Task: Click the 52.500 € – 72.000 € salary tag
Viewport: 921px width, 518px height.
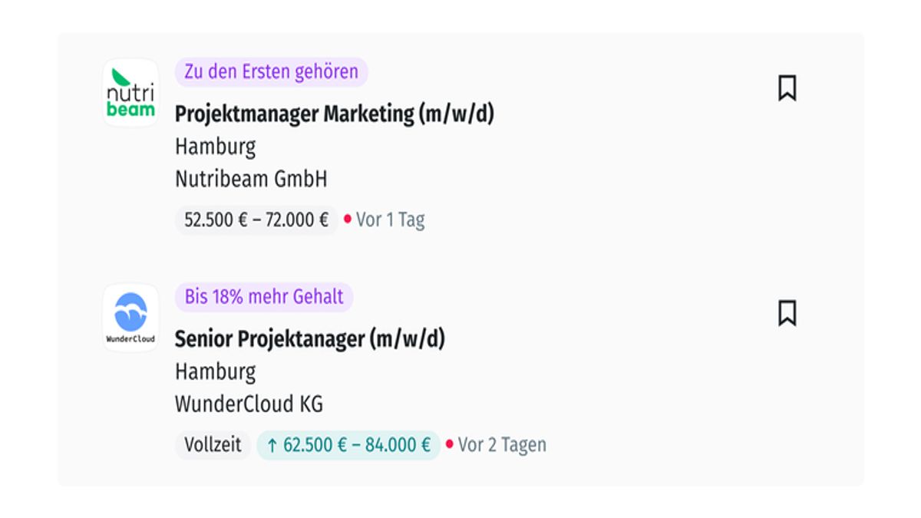Action: (256, 220)
